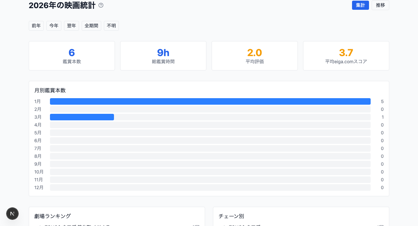Switch to the 推移 view
The image size is (418, 226).
pyautogui.click(x=380, y=5)
